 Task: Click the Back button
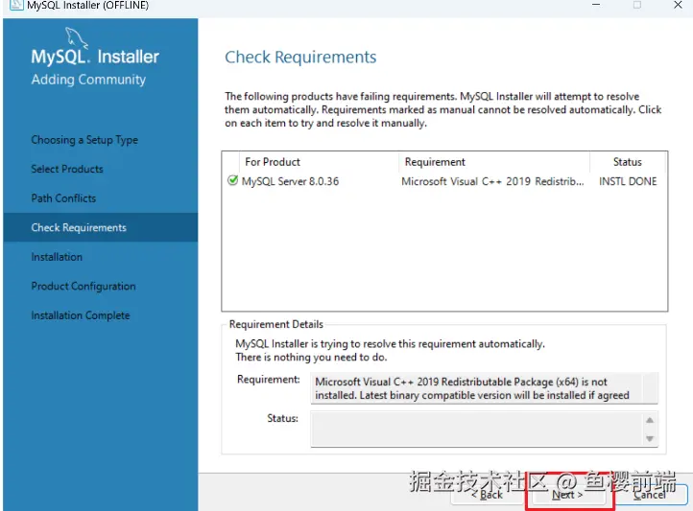[x=487, y=495]
